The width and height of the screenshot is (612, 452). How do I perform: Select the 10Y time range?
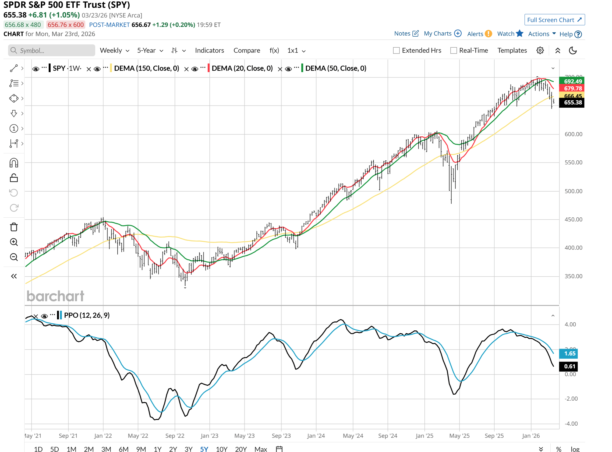coord(222,449)
